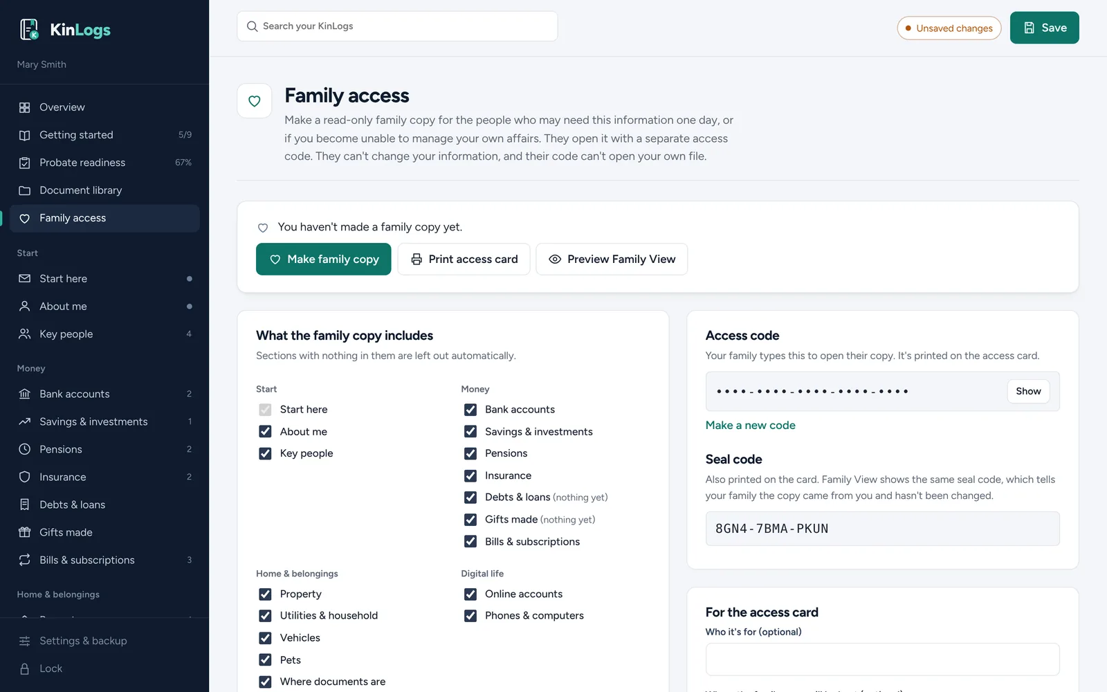1107x692 pixels.
Task: Click the Pensions clock icon
Action: [x=25, y=450]
